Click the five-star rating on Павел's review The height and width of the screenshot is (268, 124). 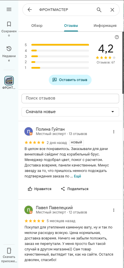pos(34,221)
